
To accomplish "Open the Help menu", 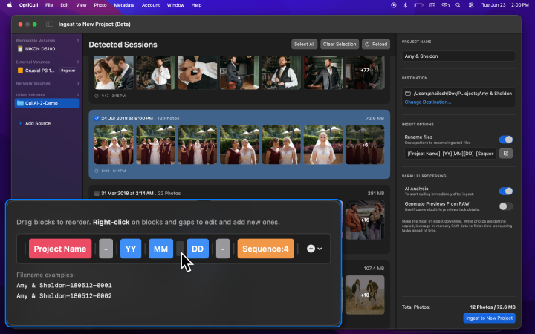I will pyautogui.click(x=196, y=5).
